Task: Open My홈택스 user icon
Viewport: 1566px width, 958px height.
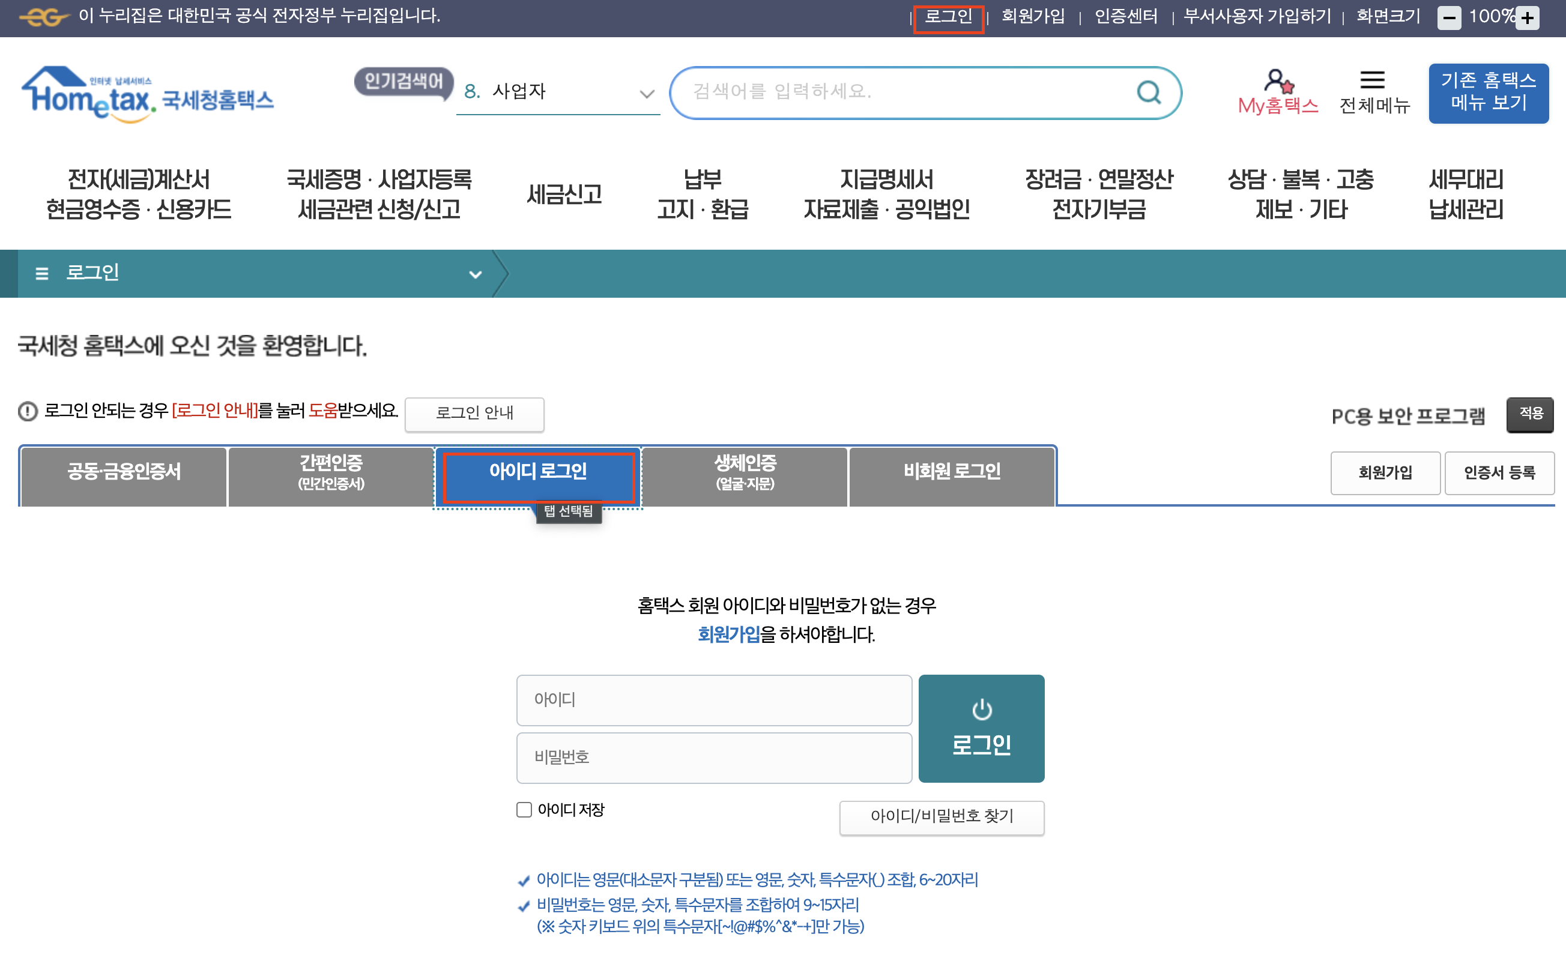Action: tap(1278, 81)
